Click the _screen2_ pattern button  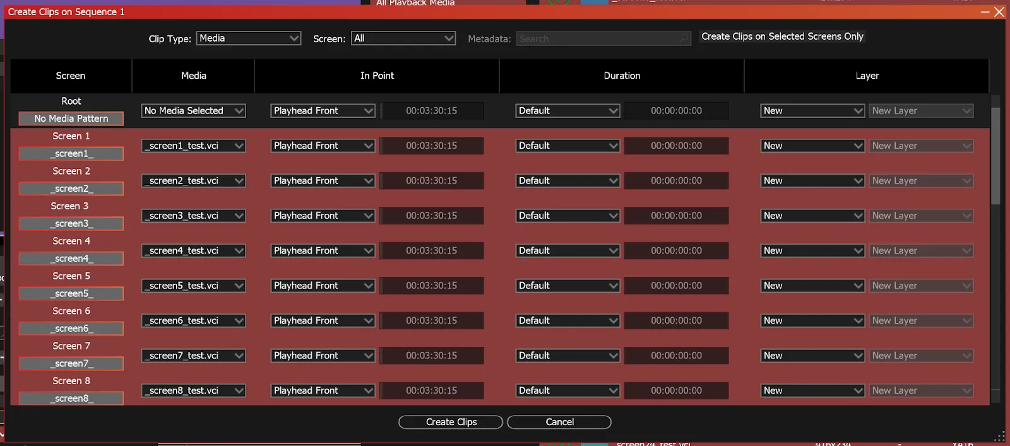tap(71, 189)
